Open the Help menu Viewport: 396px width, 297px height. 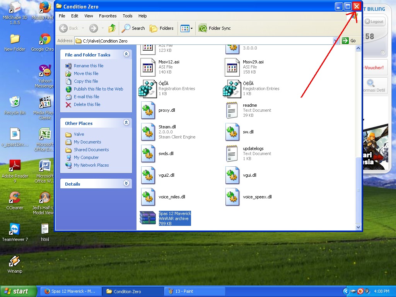click(142, 15)
